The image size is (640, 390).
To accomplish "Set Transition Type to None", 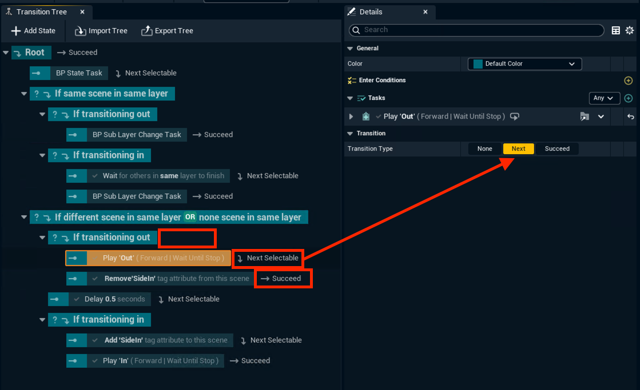I will pos(484,149).
